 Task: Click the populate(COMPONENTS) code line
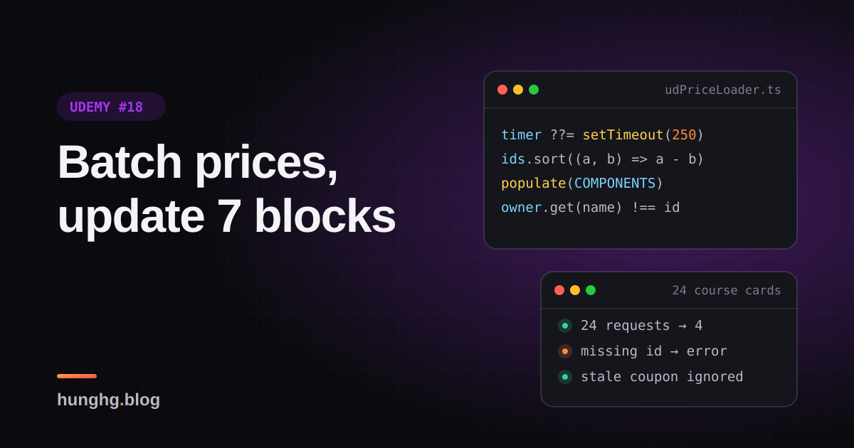pos(582,183)
